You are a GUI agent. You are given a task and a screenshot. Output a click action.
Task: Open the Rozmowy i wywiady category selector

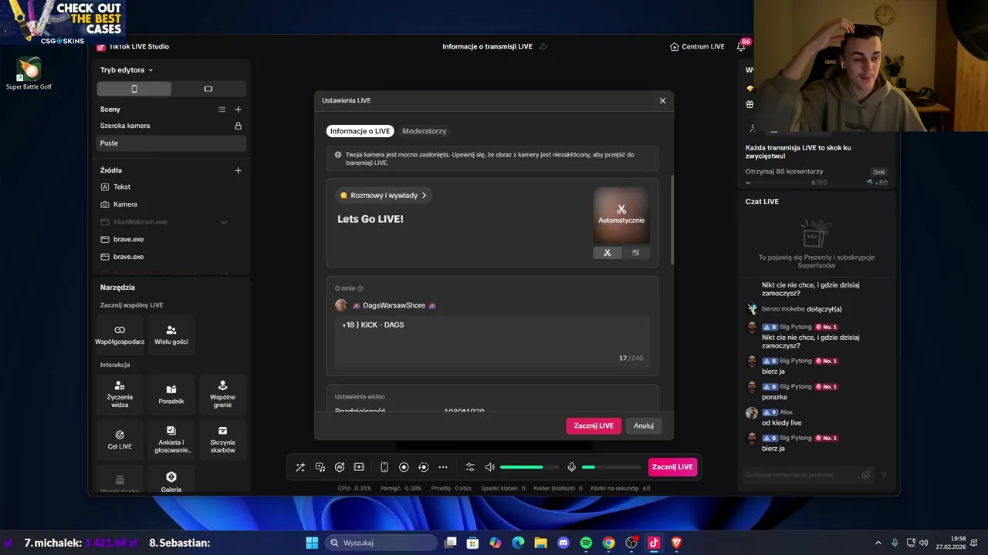pos(384,195)
